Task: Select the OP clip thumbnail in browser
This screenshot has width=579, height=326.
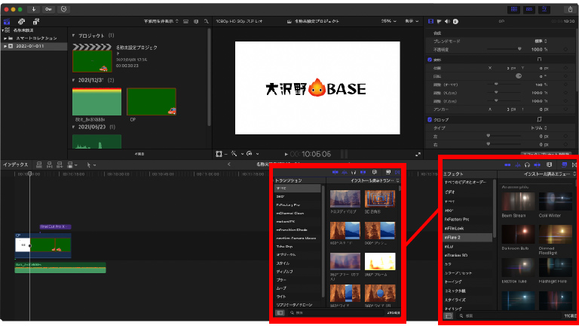Action: click(x=152, y=102)
